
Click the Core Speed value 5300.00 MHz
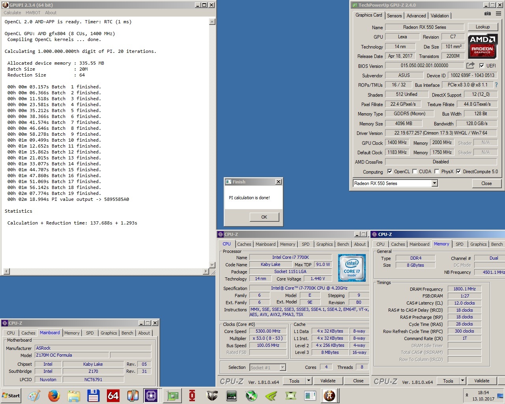point(268,331)
